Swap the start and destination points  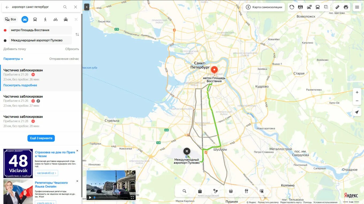pos(77,35)
